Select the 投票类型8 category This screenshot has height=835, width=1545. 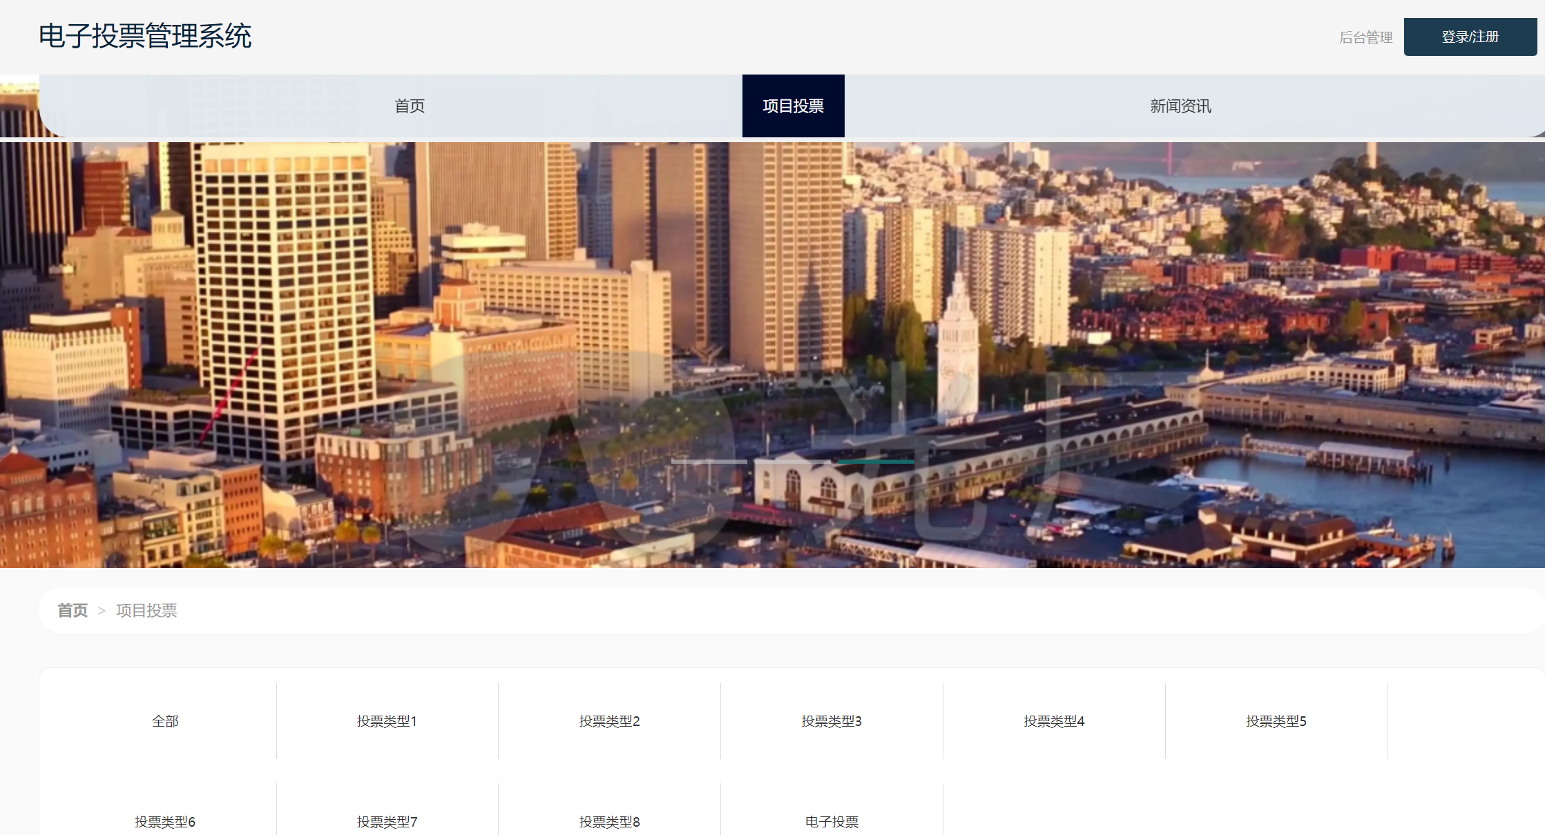(609, 822)
